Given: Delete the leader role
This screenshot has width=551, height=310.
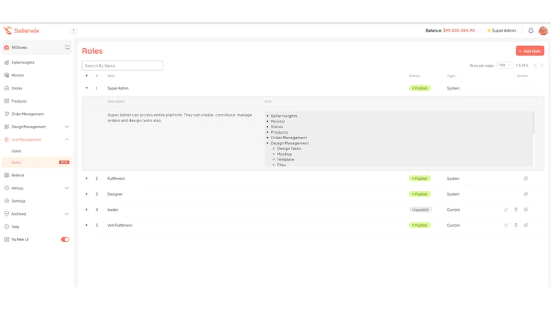Looking at the screenshot, I should (516, 210).
